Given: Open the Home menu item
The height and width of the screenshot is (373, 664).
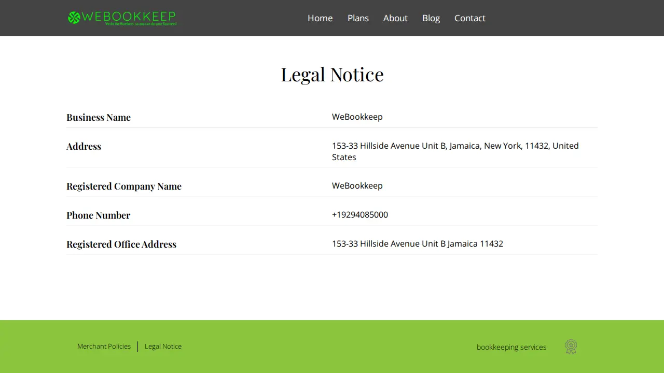Looking at the screenshot, I should click(x=320, y=18).
